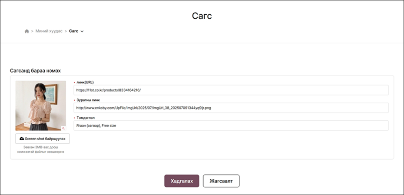The height and width of the screenshot is (195, 404).
Task: Click the линк(URL) field label
Action: (85, 82)
